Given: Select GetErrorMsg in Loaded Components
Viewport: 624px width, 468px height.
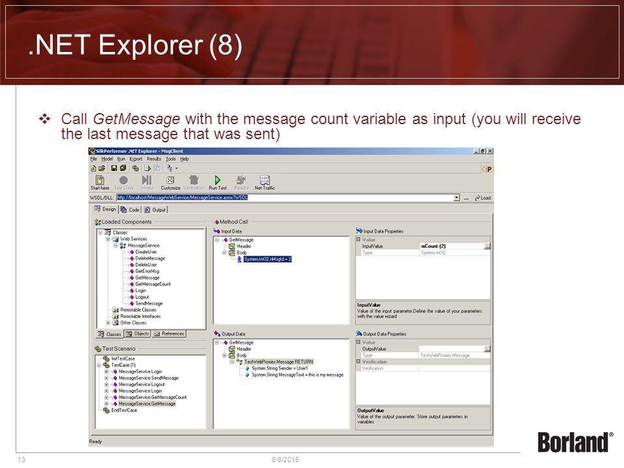Looking at the screenshot, I should point(147,271).
